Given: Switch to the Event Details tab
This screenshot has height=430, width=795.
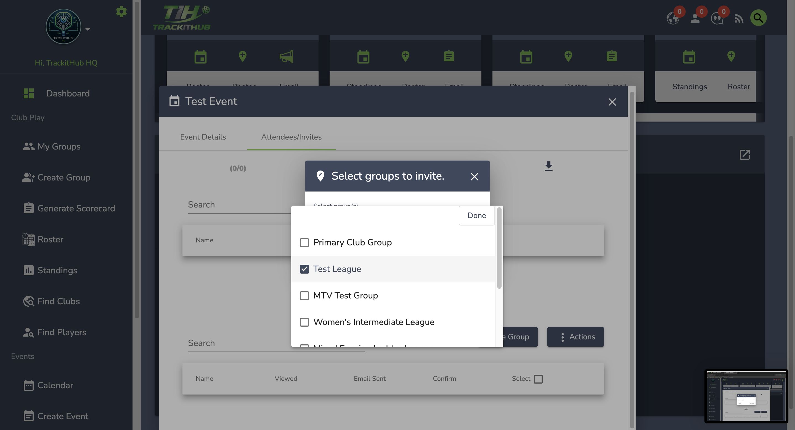Looking at the screenshot, I should tap(203, 137).
